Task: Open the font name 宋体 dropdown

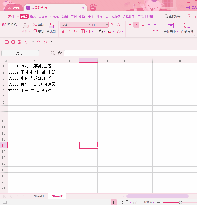Action: 89,25
